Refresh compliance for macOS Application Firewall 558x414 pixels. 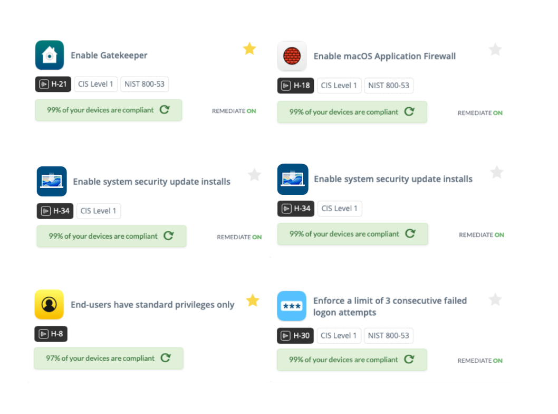click(409, 112)
